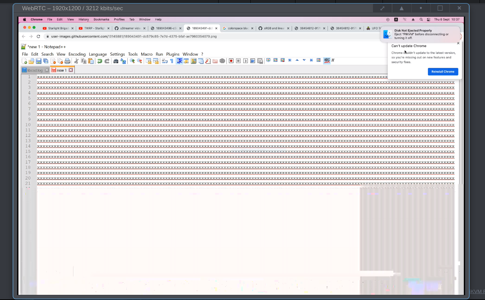Image resolution: width=485 pixels, height=300 pixels.
Task: Click the Reinstall Chrome button
Action: pyautogui.click(x=443, y=72)
